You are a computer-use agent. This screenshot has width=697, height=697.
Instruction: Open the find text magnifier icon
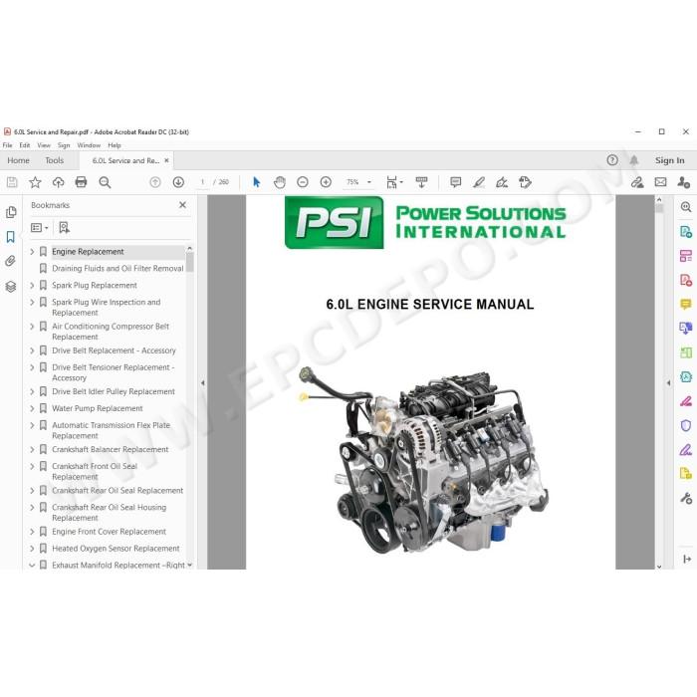[105, 182]
